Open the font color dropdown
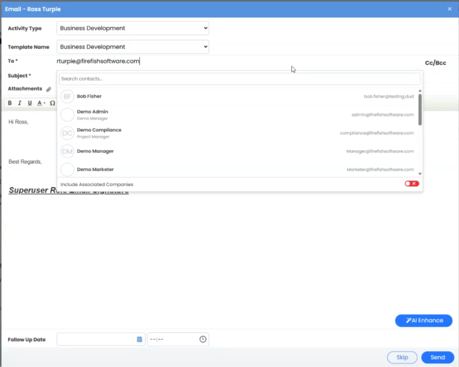This screenshot has width=459, height=367. tap(41, 103)
